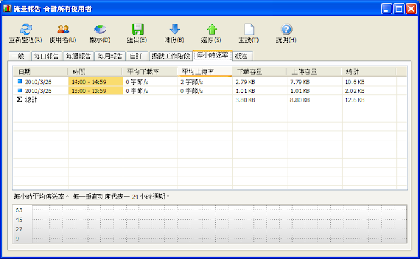Click the 2.02 KB total cell
Image resolution: width=420 pixels, height=259 pixels.
(x=369, y=90)
